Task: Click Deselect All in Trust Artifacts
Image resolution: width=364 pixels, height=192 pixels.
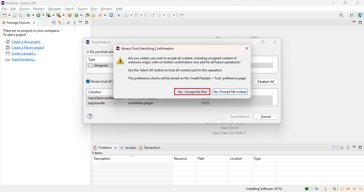Action: point(266,82)
